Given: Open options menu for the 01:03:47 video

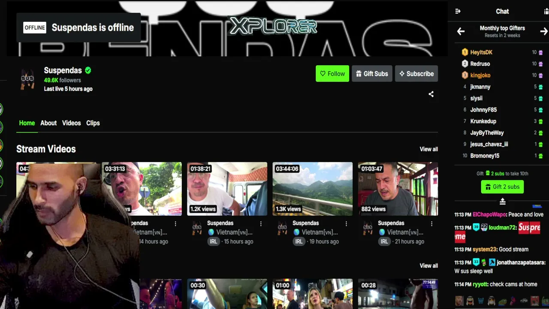Looking at the screenshot, I should tap(431, 224).
